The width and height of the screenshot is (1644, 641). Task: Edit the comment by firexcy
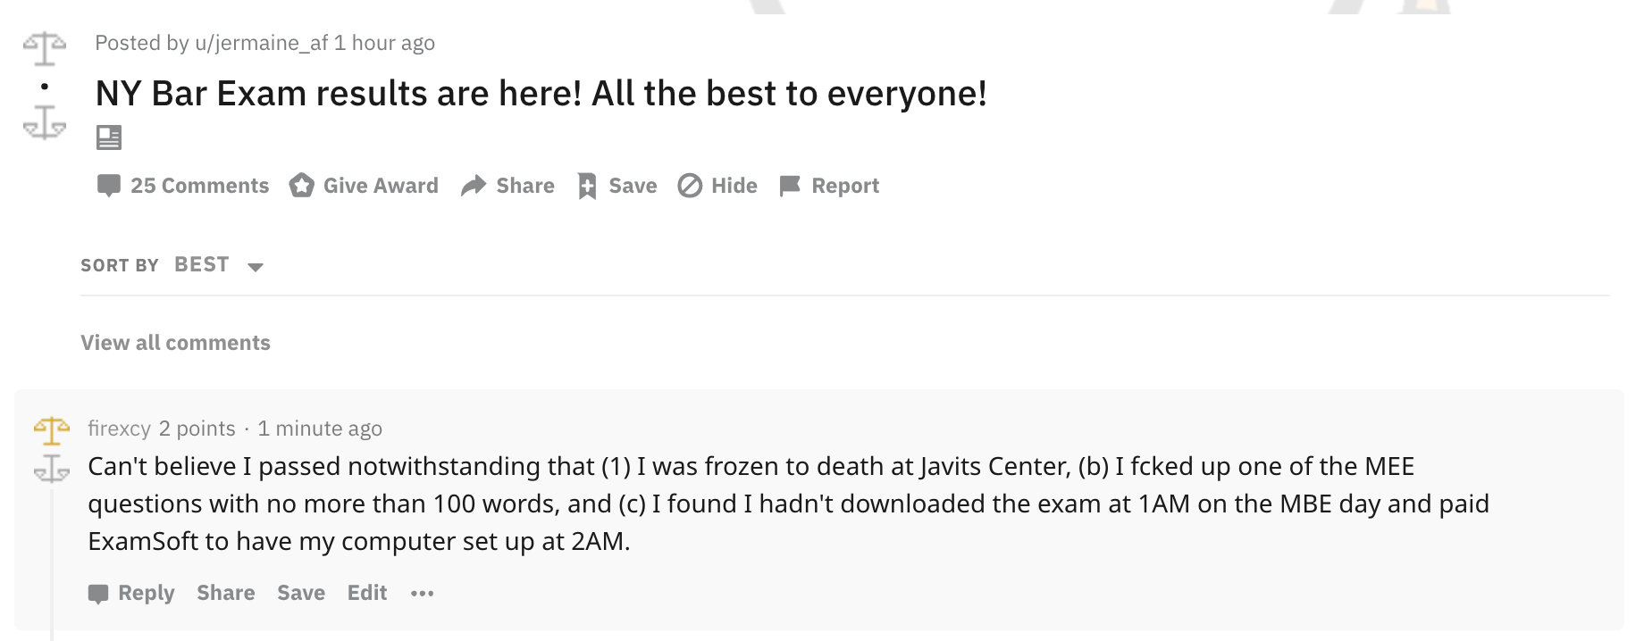coord(367,593)
